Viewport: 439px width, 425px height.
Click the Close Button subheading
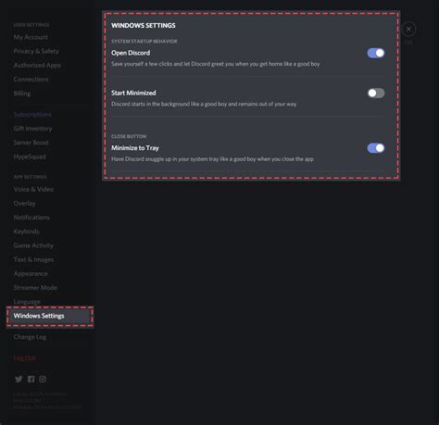[129, 136]
